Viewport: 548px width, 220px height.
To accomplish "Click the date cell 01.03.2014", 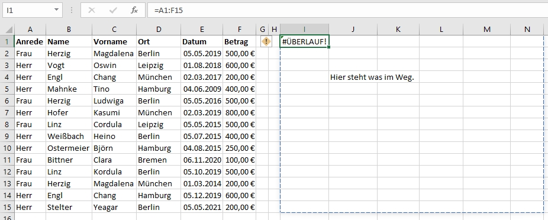I will tap(202, 183).
